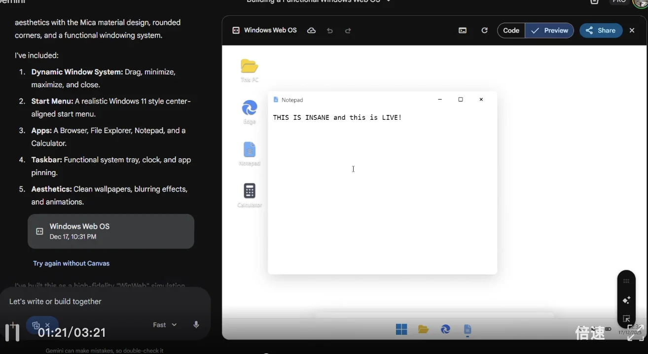This screenshot has height=354, width=648.
Task: Expand the conversation title dropdown at the top
Action: click(388, 1)
